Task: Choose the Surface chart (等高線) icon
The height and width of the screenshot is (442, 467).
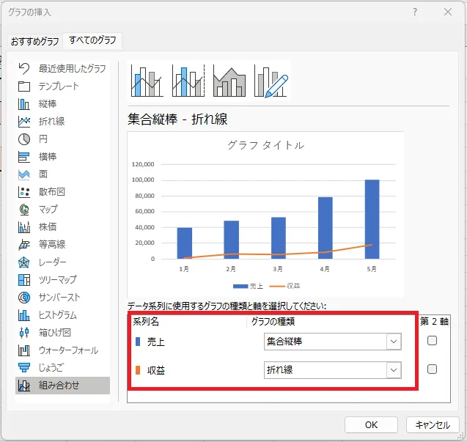Action: pyautogui.click(x=23, y=245)
